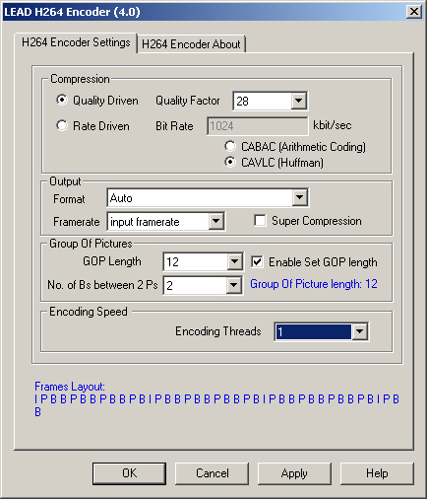
Task: Open the Encoding Threads dropdown arrow
Action: click(x=359, y=331)
